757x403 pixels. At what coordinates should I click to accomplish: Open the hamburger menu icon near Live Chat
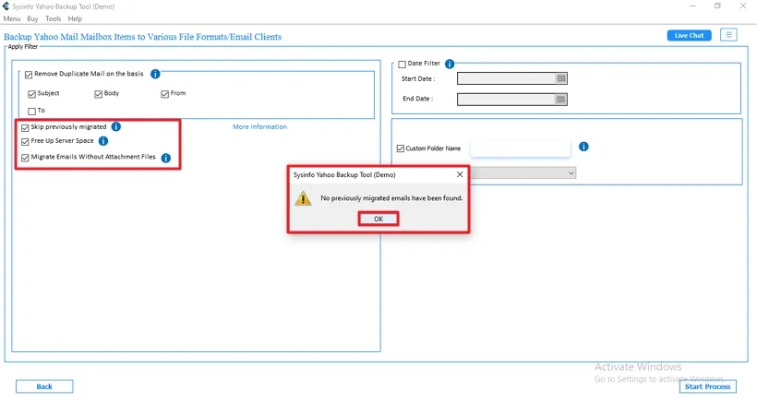coord(728,35)
